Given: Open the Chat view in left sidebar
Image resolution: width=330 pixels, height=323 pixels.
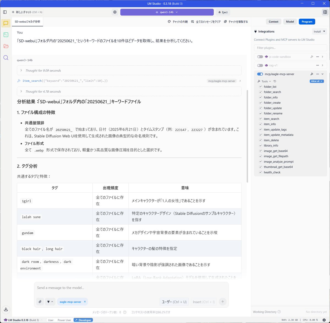Looking at the screenshot, I should 6,23.
